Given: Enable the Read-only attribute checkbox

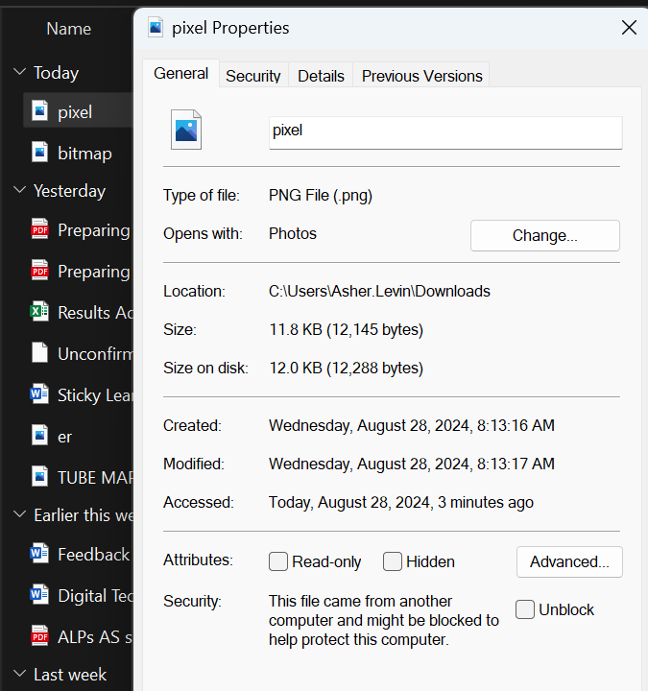Looking at the screenshot, I should (x=278, y=561).
